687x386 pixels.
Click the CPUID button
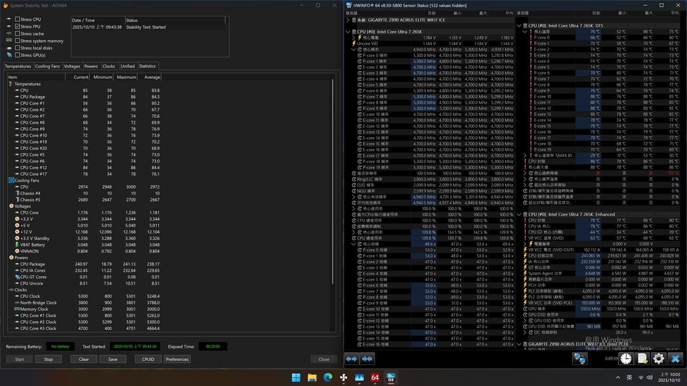(148, 359)
